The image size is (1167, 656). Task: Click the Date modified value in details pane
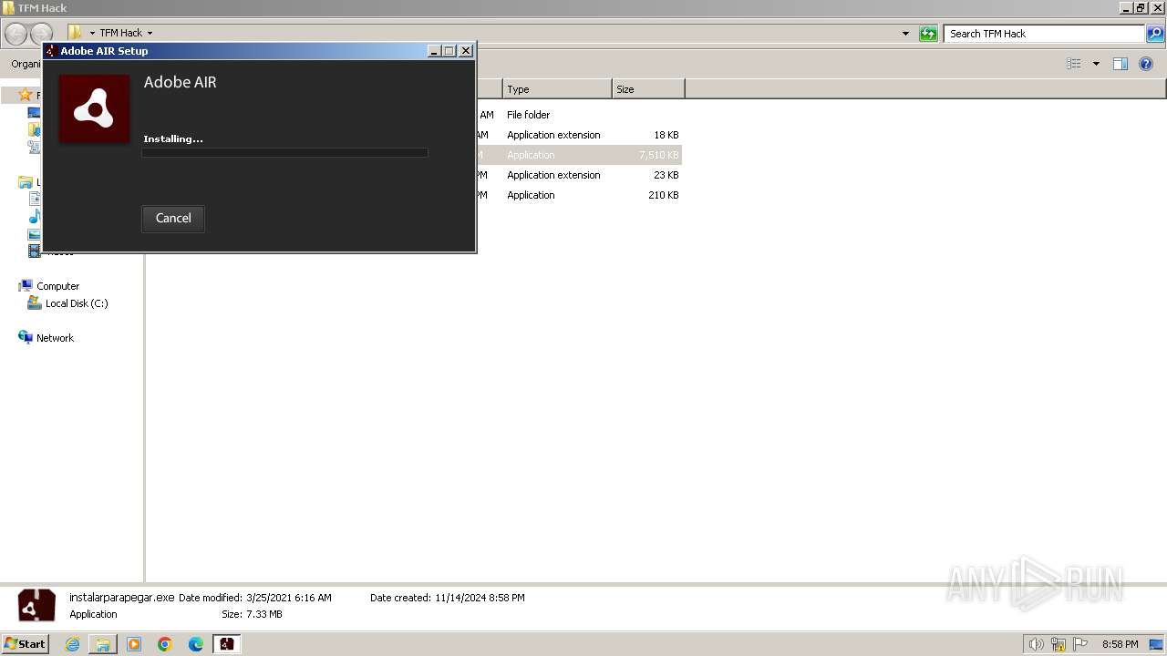[x=289, y=598]
